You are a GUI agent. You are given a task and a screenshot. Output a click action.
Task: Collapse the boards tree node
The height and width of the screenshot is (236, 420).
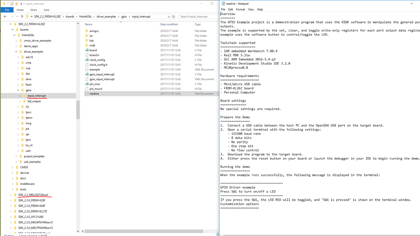[13, 30]
